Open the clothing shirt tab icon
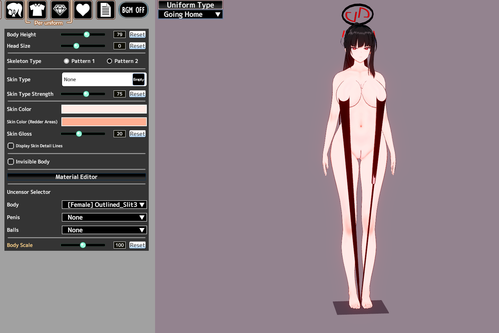The image size is (499, 333). pyautogui.click(x=37, y=10)
